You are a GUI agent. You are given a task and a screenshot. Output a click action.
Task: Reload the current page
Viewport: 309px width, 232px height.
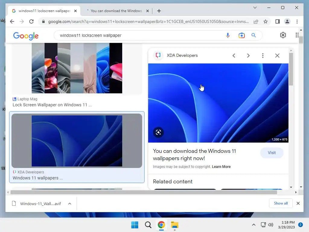pyautogui.click(x=31, y=21)
